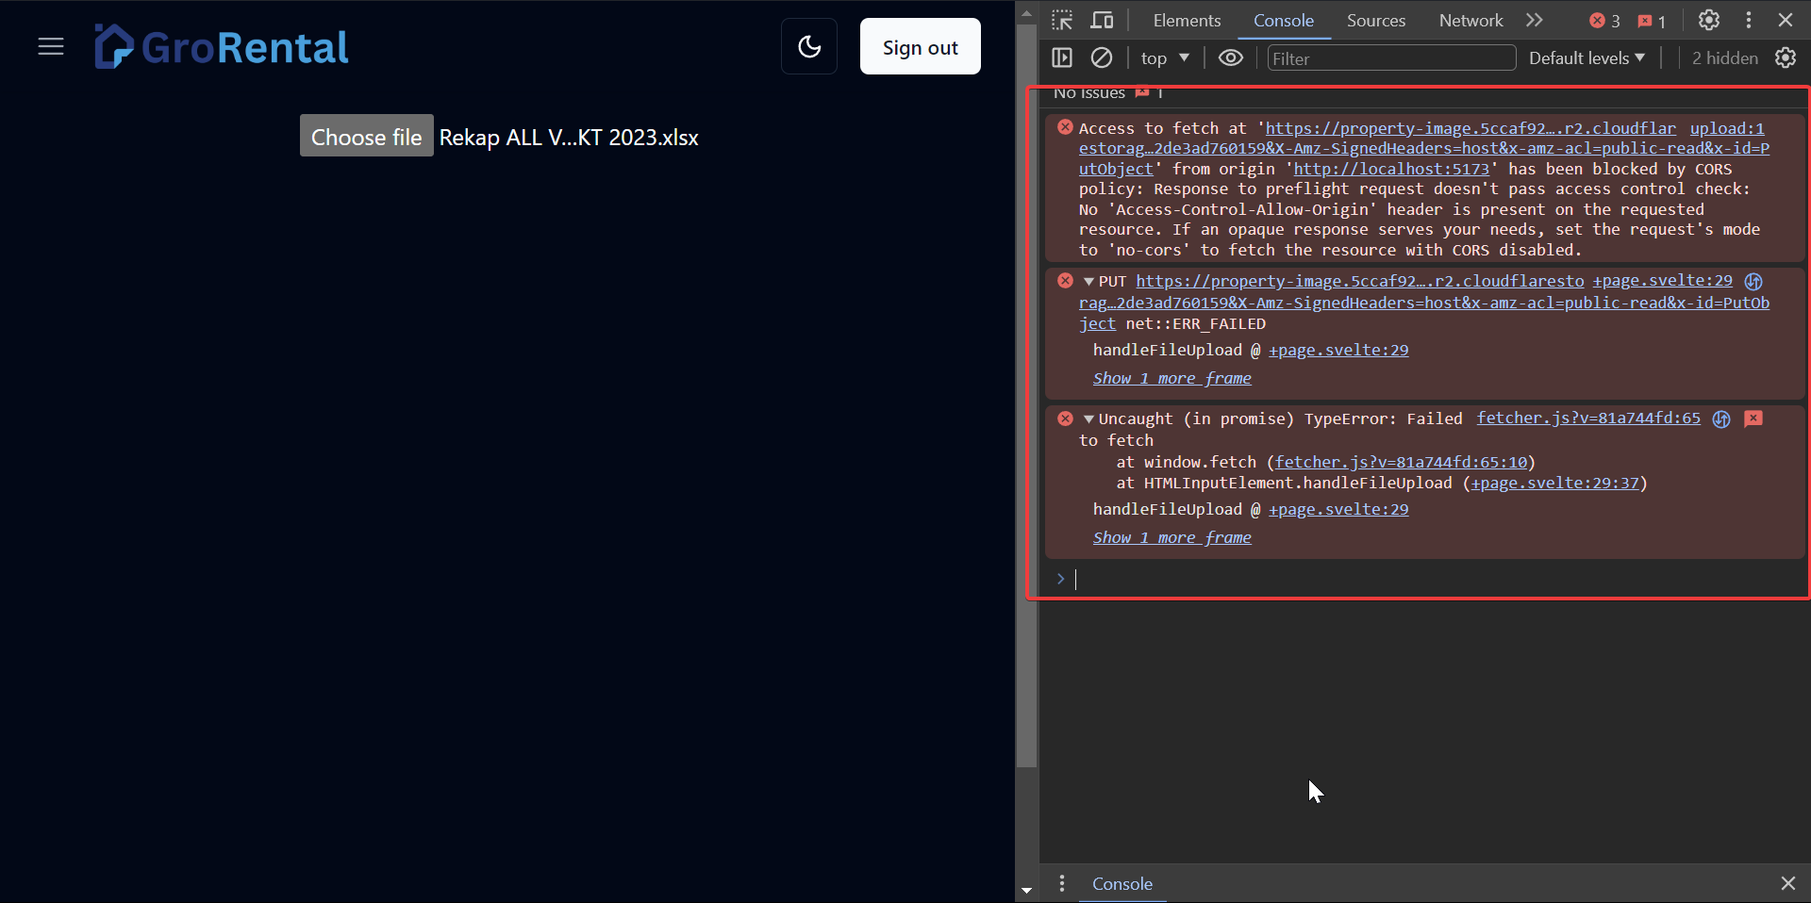This screenshot has height=903, width=1811.
Task: Click the GroRental logo
Action: point(222,47)
